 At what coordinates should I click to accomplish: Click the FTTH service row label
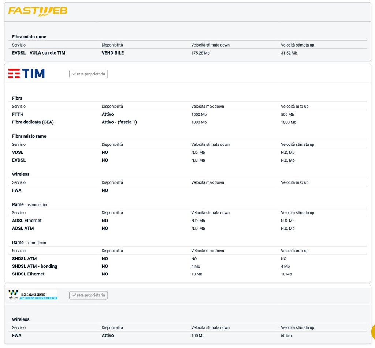coord(18,114)
